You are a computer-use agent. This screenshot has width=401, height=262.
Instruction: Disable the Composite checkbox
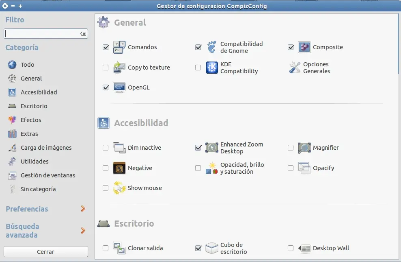click(291, 47)
